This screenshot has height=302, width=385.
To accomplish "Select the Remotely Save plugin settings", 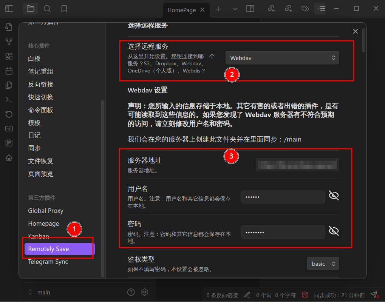I will 60,249.
